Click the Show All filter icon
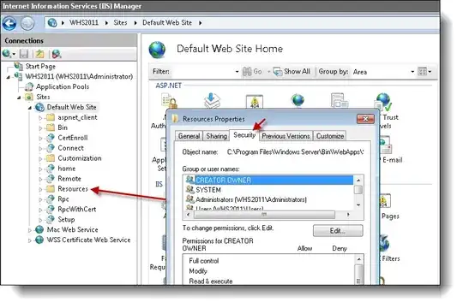This screenshot has height=308, width=463. 277,72
